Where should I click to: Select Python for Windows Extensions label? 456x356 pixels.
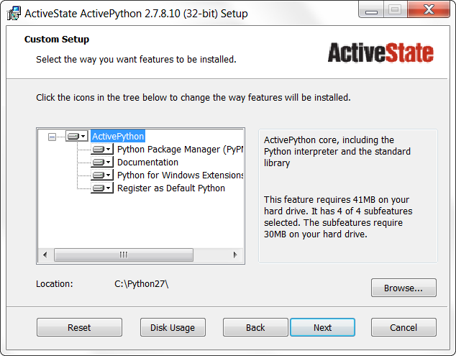point(180,175)
